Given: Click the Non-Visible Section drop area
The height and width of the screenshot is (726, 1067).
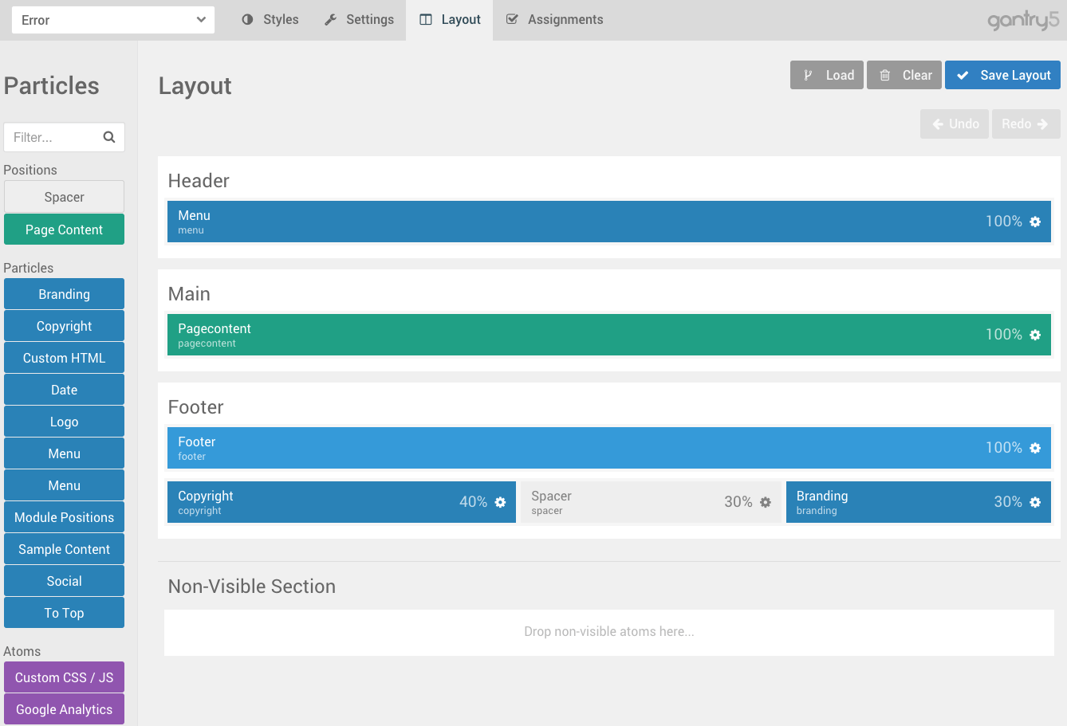Looking at the screenshot, I should point(608,632).
